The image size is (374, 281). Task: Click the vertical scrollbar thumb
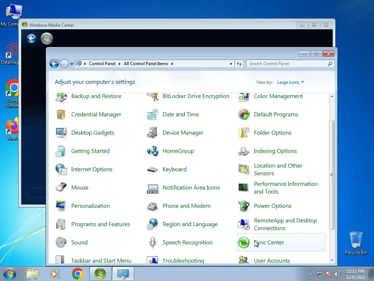[x=332, y=175]
